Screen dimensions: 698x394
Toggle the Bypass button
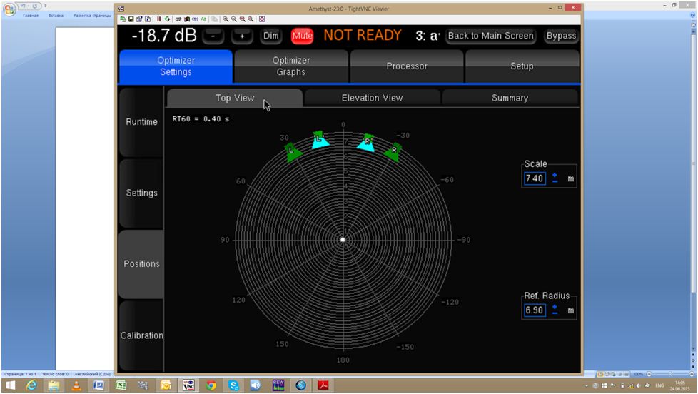coord(561,36)
